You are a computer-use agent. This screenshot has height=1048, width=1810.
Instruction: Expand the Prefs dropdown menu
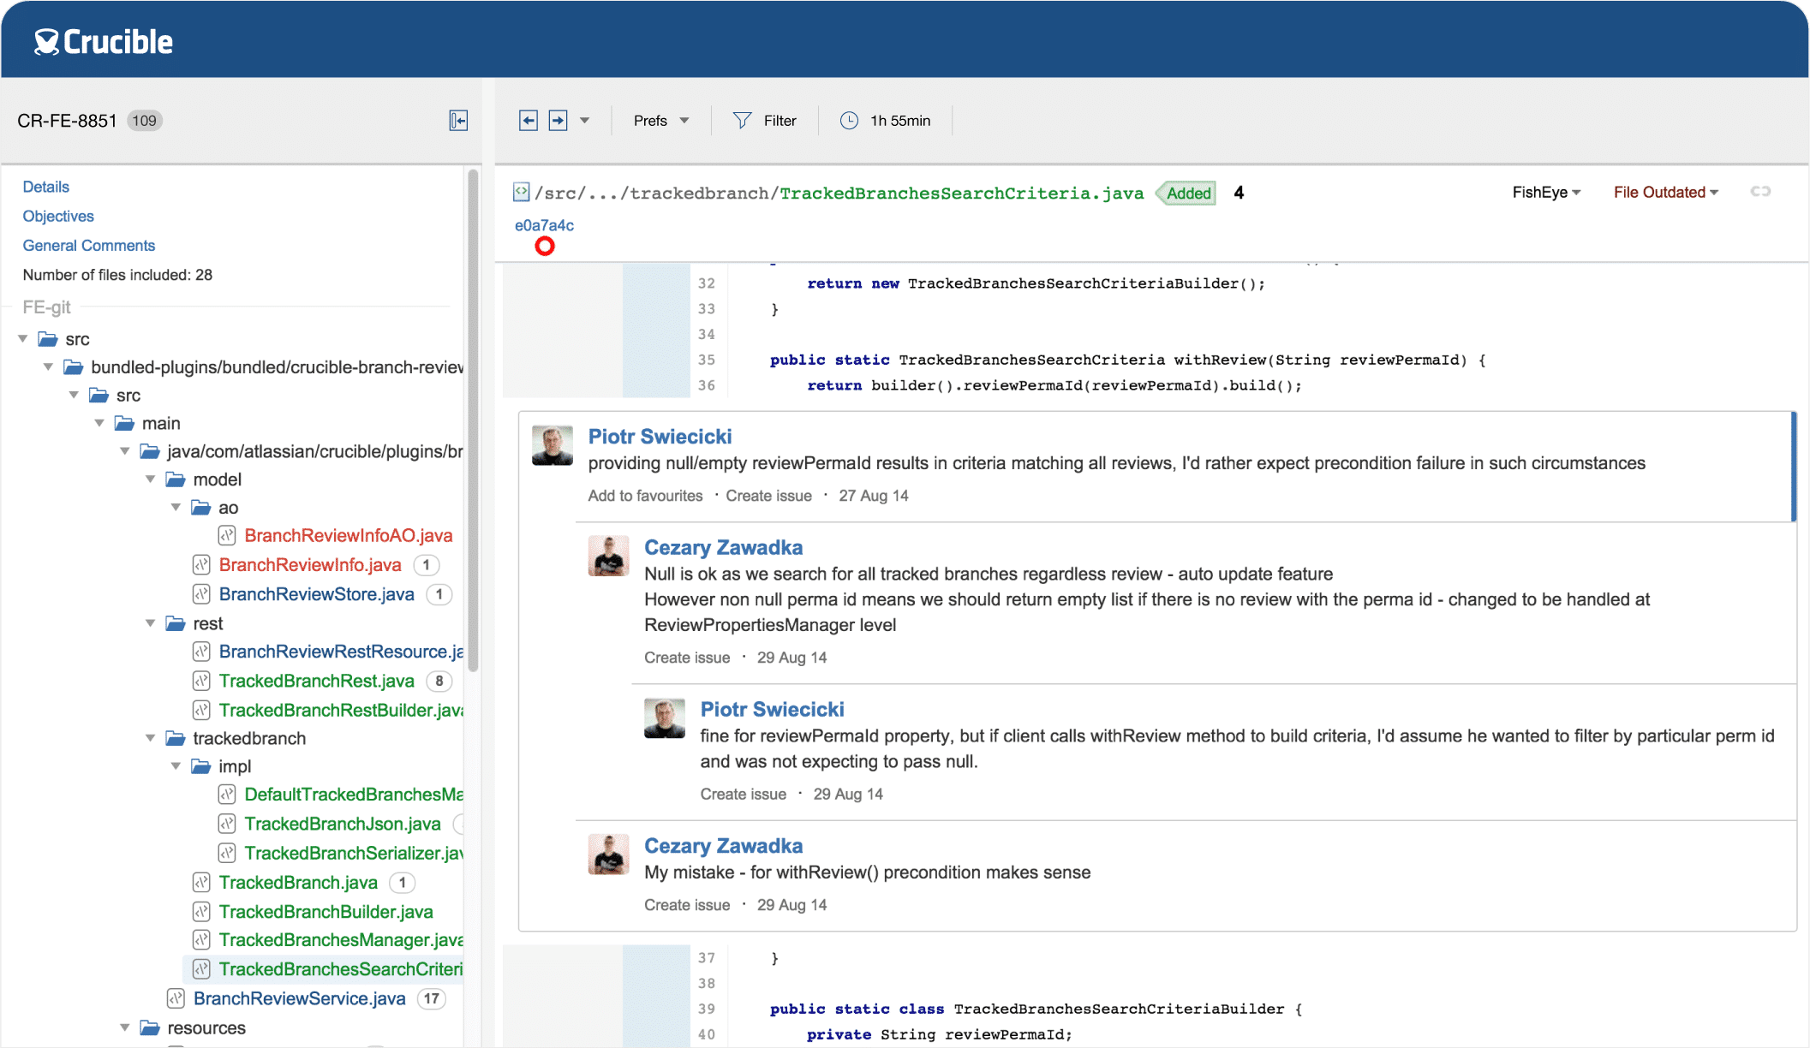coord(659,120)
